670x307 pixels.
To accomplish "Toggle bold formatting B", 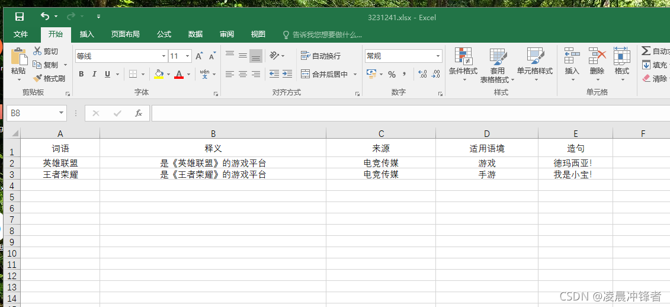I will point(81,75).
